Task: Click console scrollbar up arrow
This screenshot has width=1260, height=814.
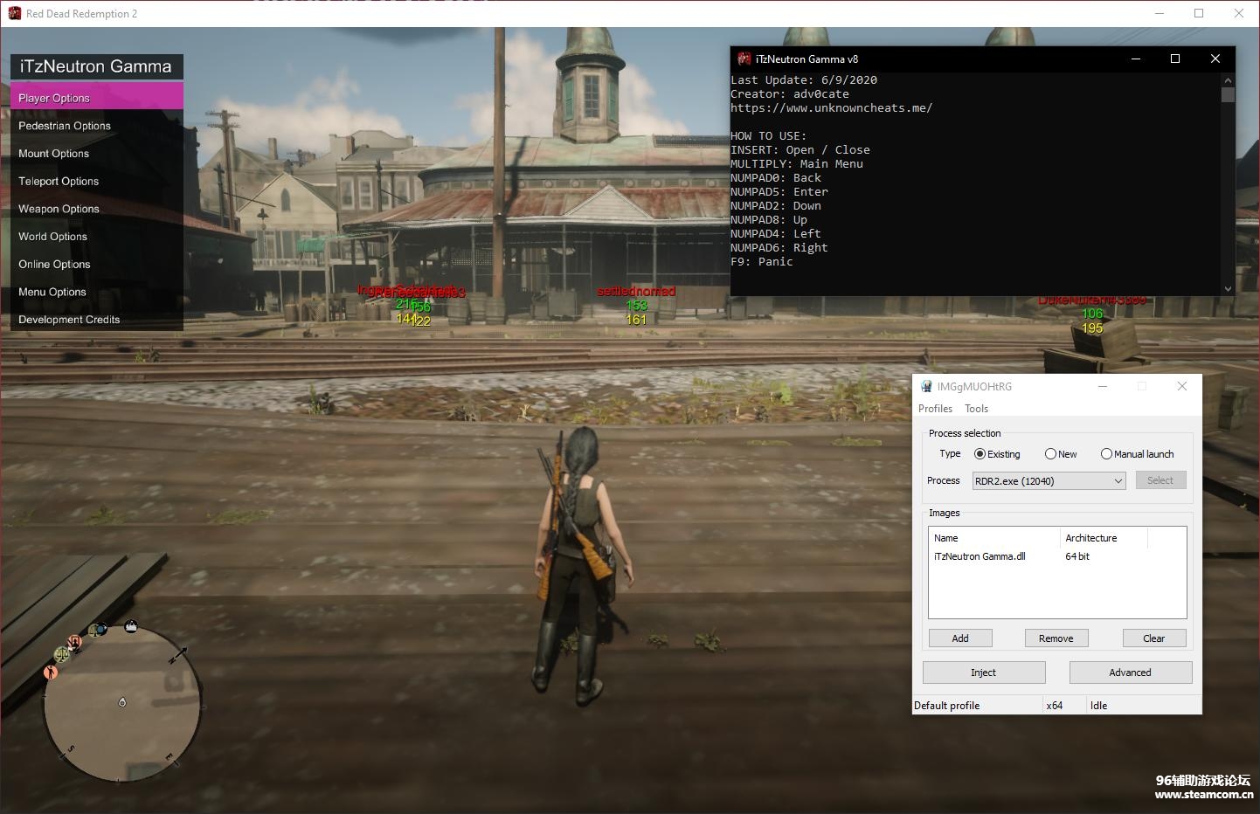Action: pyautogui.click(x=1228, y=80)
